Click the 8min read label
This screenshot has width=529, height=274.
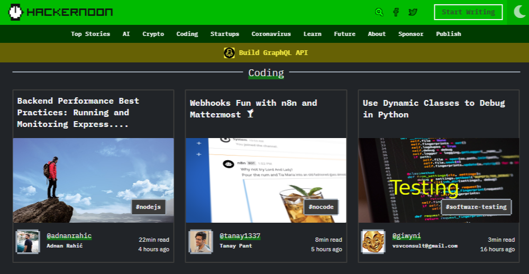329,240
